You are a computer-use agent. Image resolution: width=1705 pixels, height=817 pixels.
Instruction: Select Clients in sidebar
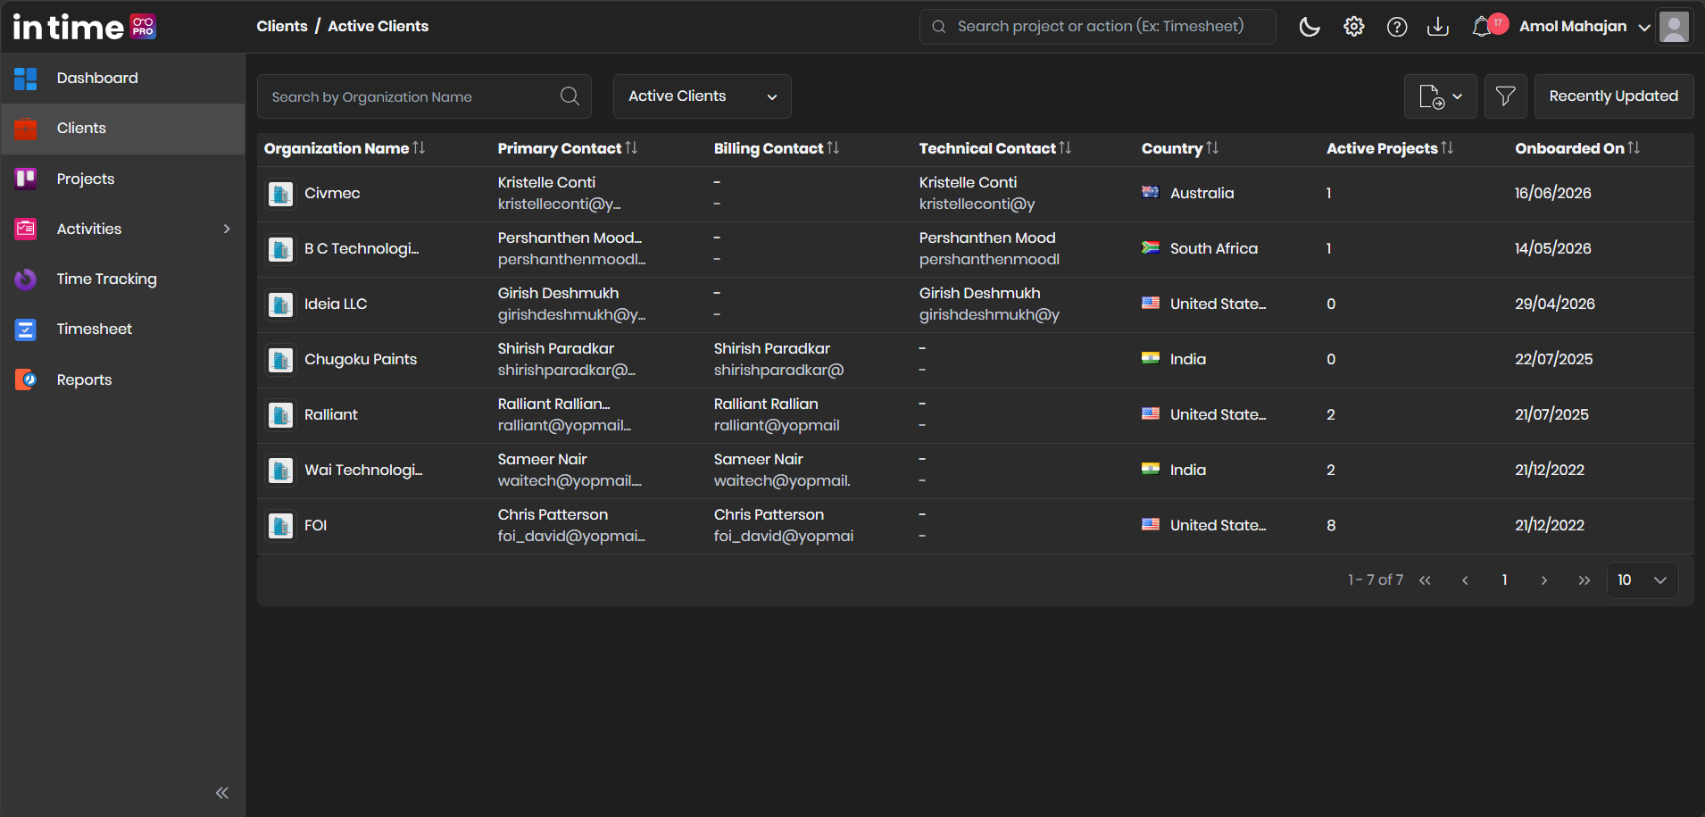pos(123,129)
